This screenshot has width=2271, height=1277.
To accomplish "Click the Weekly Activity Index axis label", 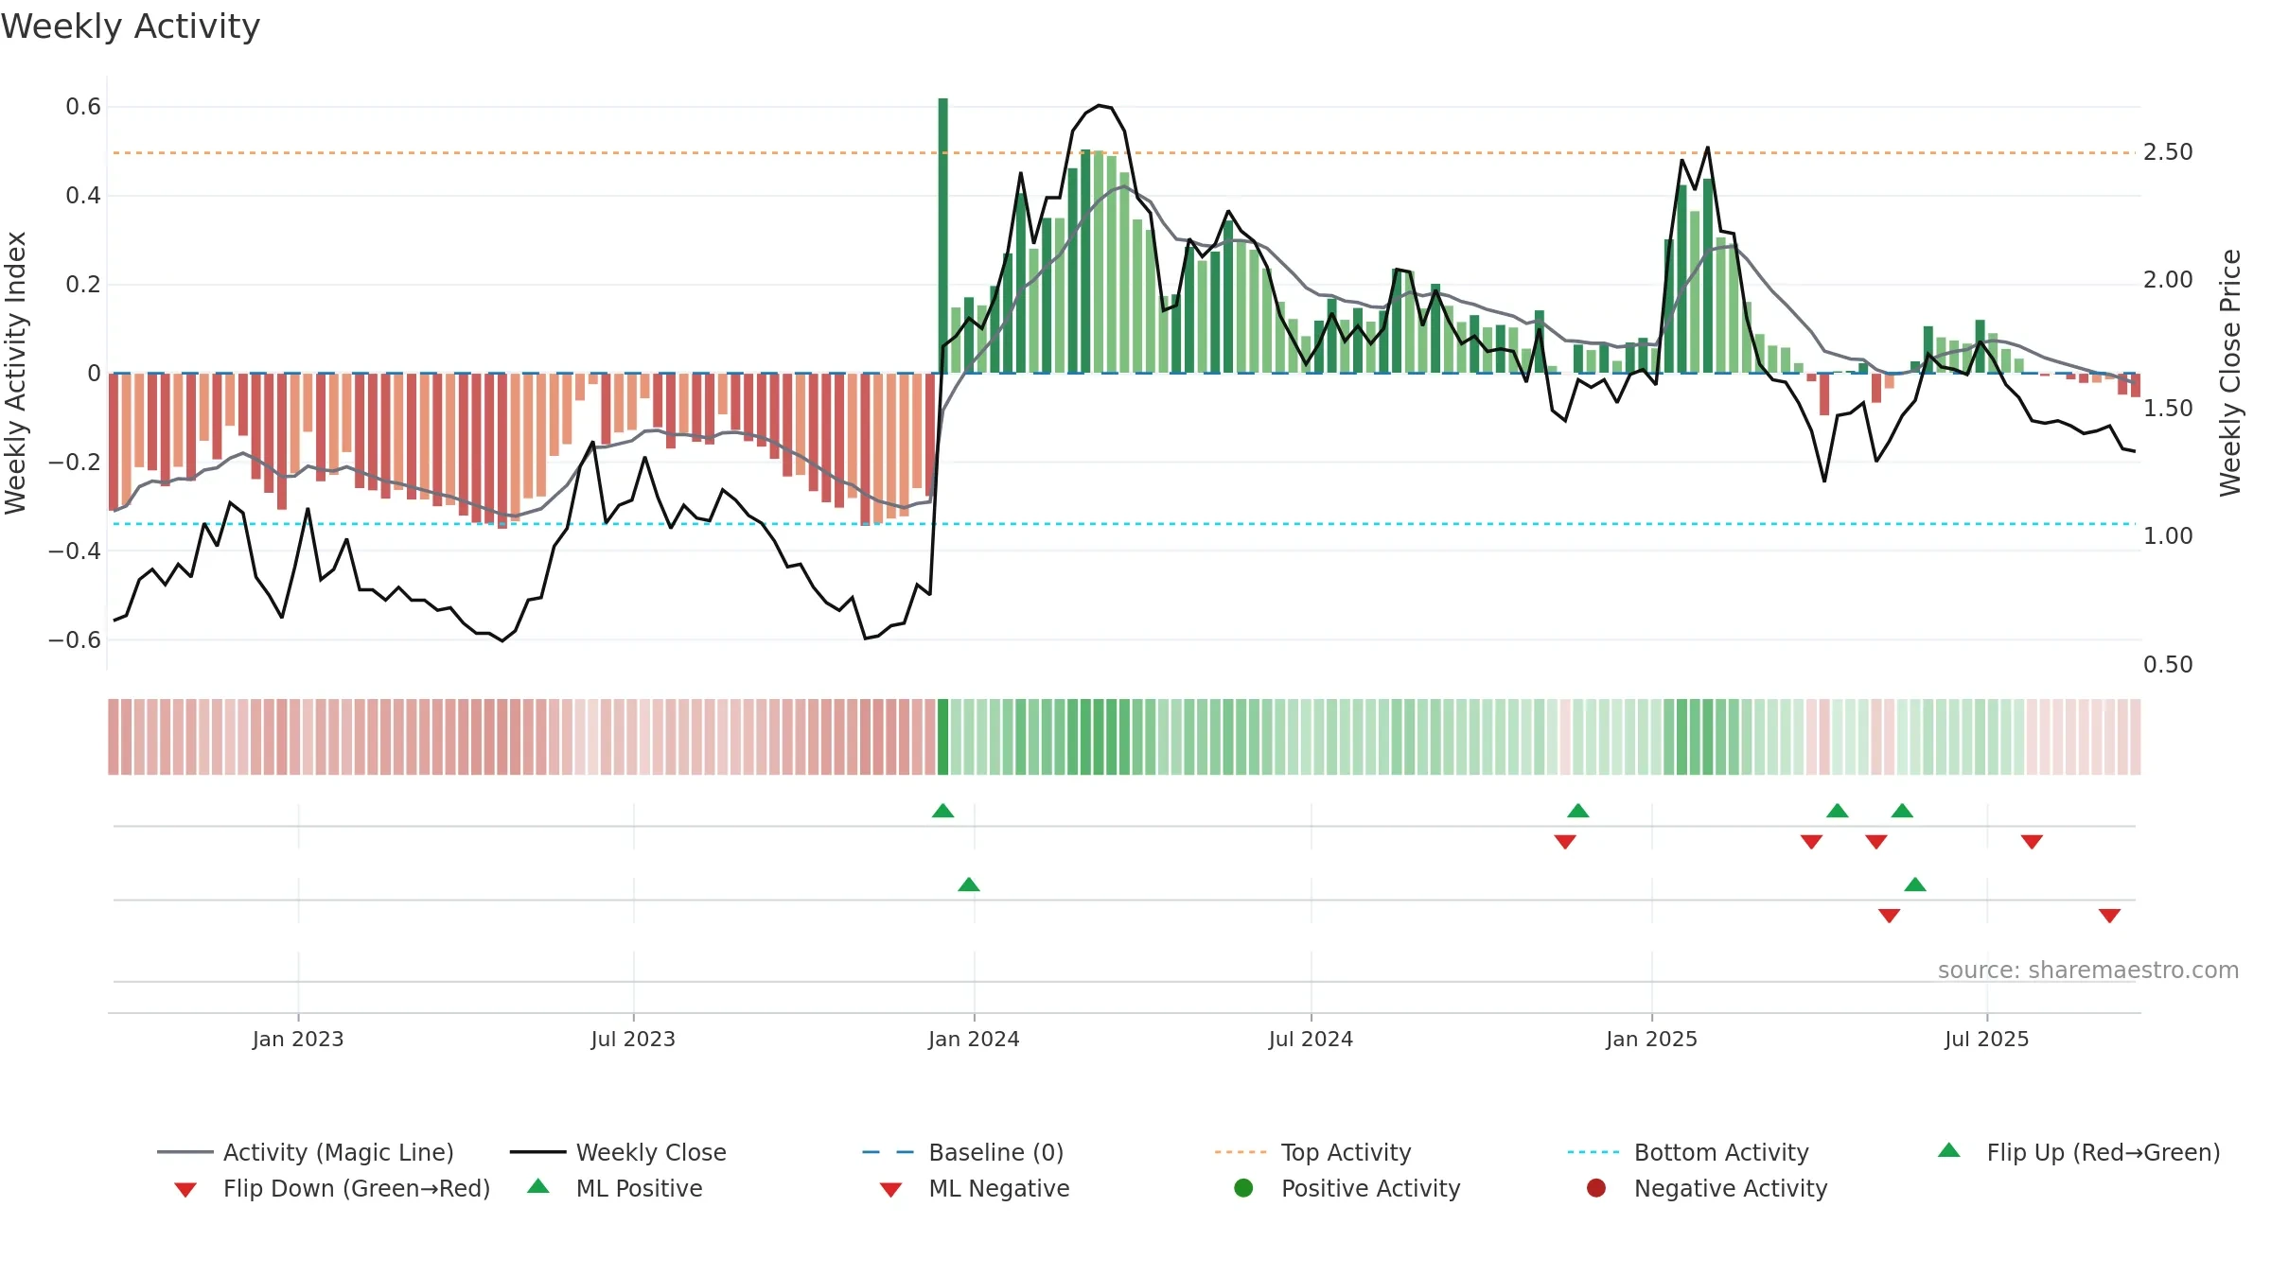I will coord(15,373).
